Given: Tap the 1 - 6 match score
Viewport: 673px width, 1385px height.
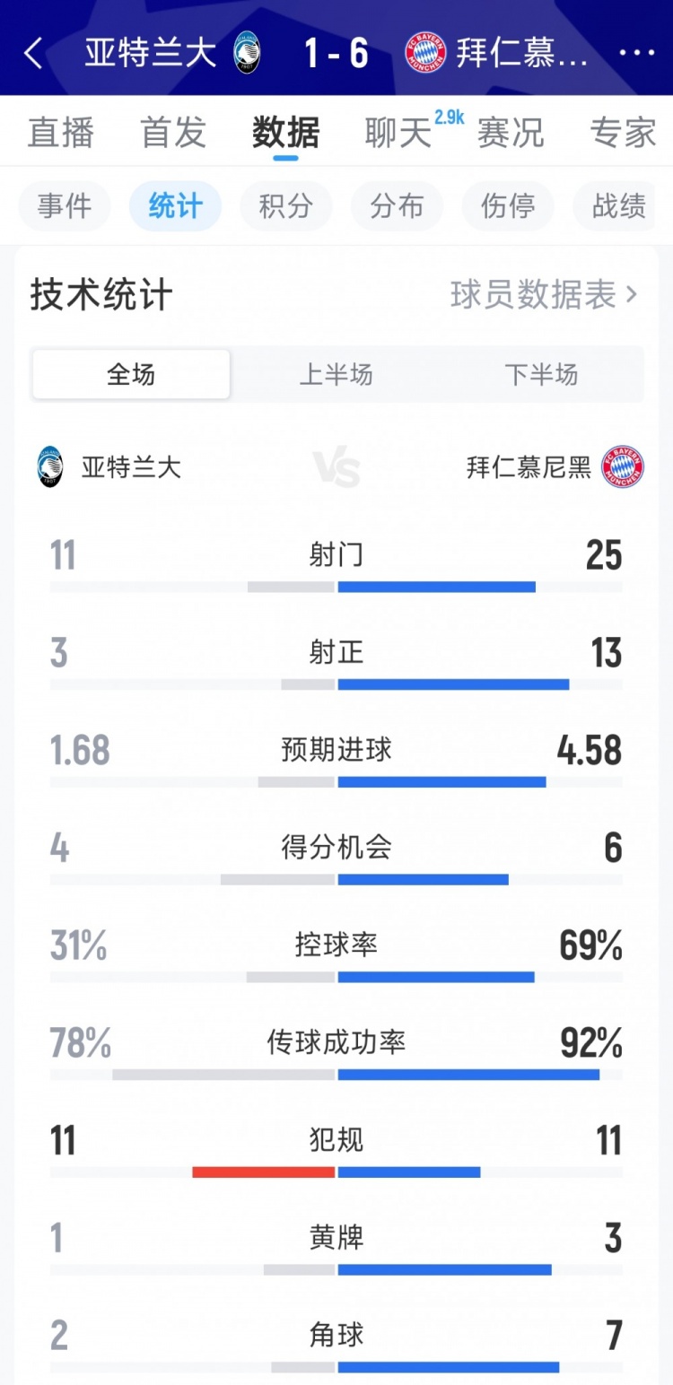Looking at the screenshot, I should 336,54.
